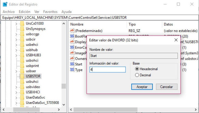Click the tree pane scroll up arrow
Viewport: 199px width, 113px height.
point(64,24)
